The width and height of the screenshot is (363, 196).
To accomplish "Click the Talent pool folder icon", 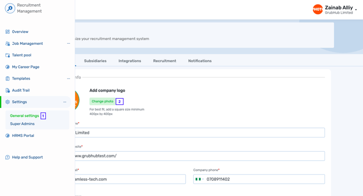I will 7,55.
